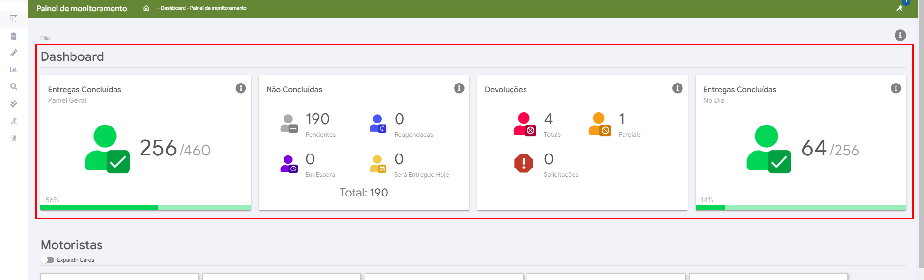Click the home icon in header
The width and height of the screenshot is (924, 280).
[x=146, y=8]
